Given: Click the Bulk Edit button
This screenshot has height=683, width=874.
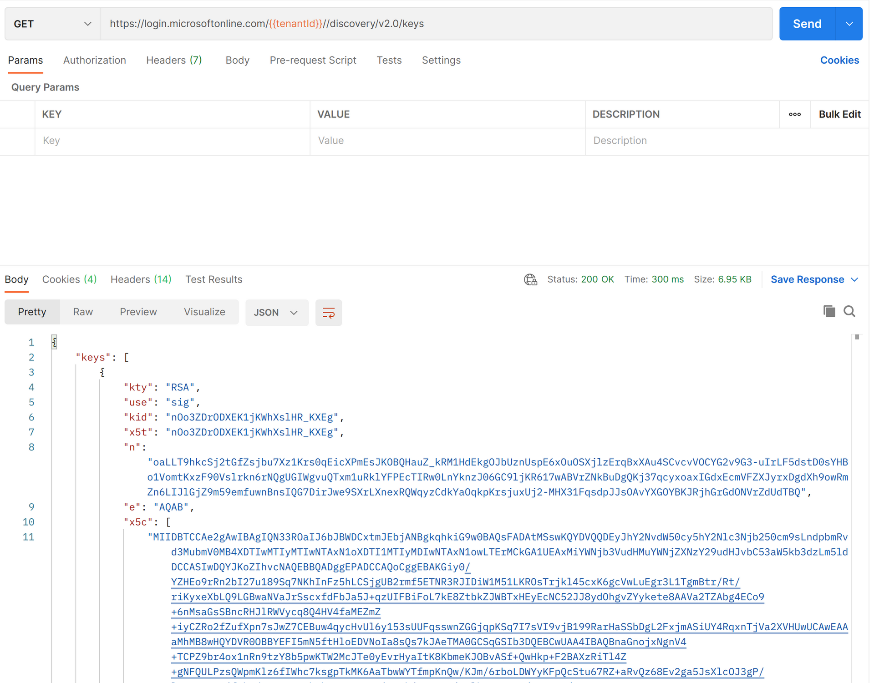Looking at the screenshot, I should point(839,114).
